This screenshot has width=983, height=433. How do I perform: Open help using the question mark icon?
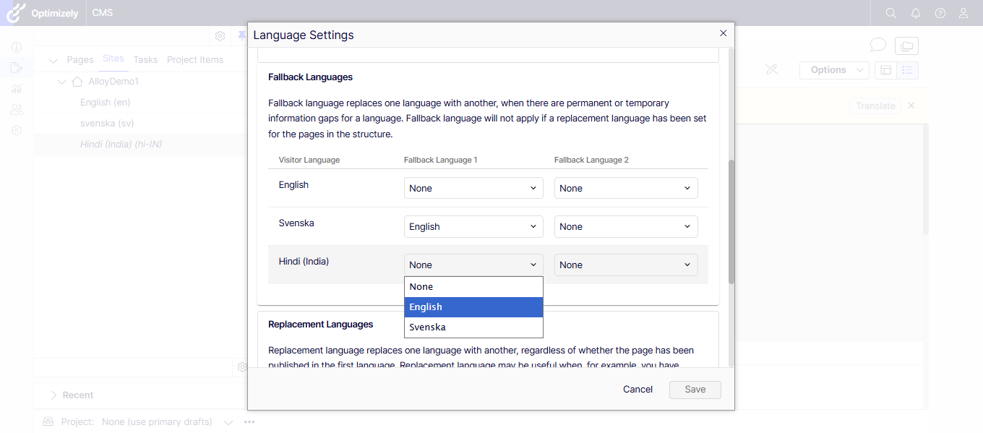pos(940,12)
